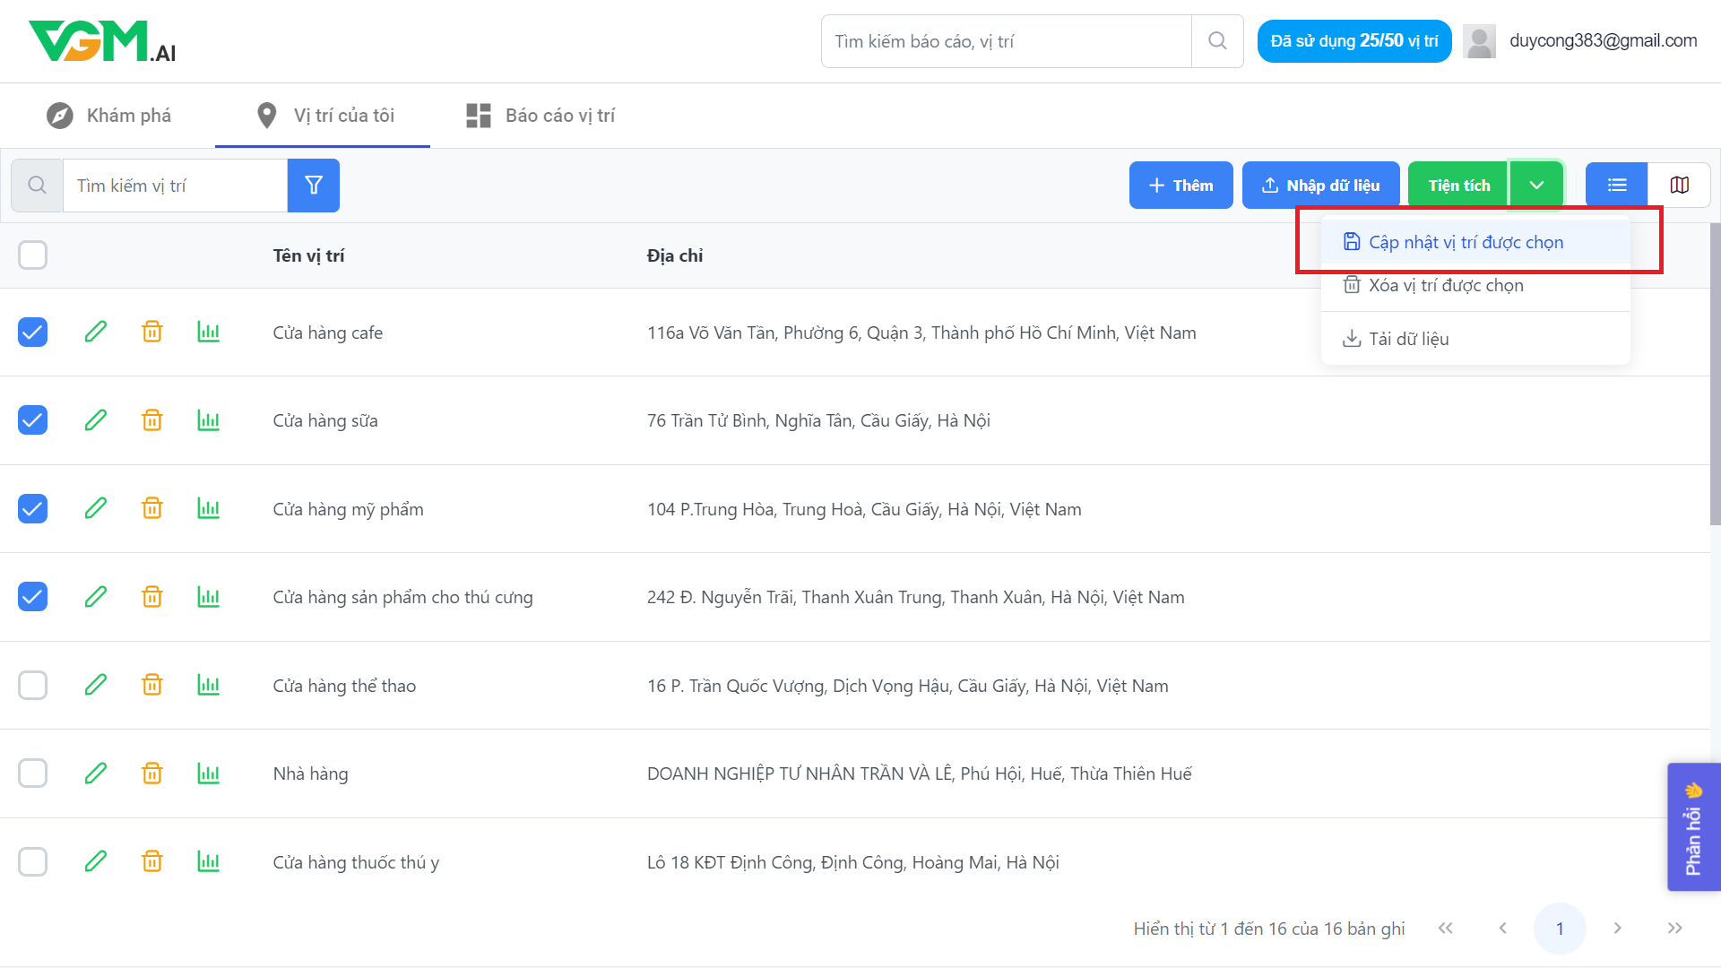Uncheck Cửa hàng sản phẩm cho thú cưng checkbox
Image resolution: width=1721 pixels, height=968 pixels.
33,596
